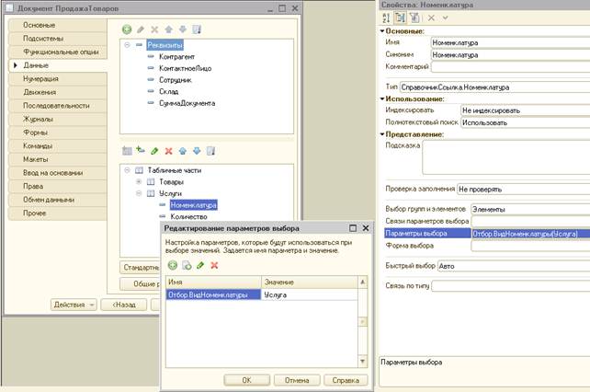Screen dimensions: 590x392
Task: Click OK in selection parameters dialog
Action: (x=247, y=380)
